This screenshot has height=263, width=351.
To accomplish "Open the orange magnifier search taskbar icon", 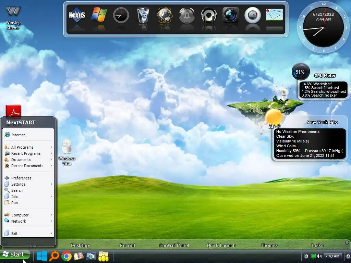I will (x=54, y=256).
